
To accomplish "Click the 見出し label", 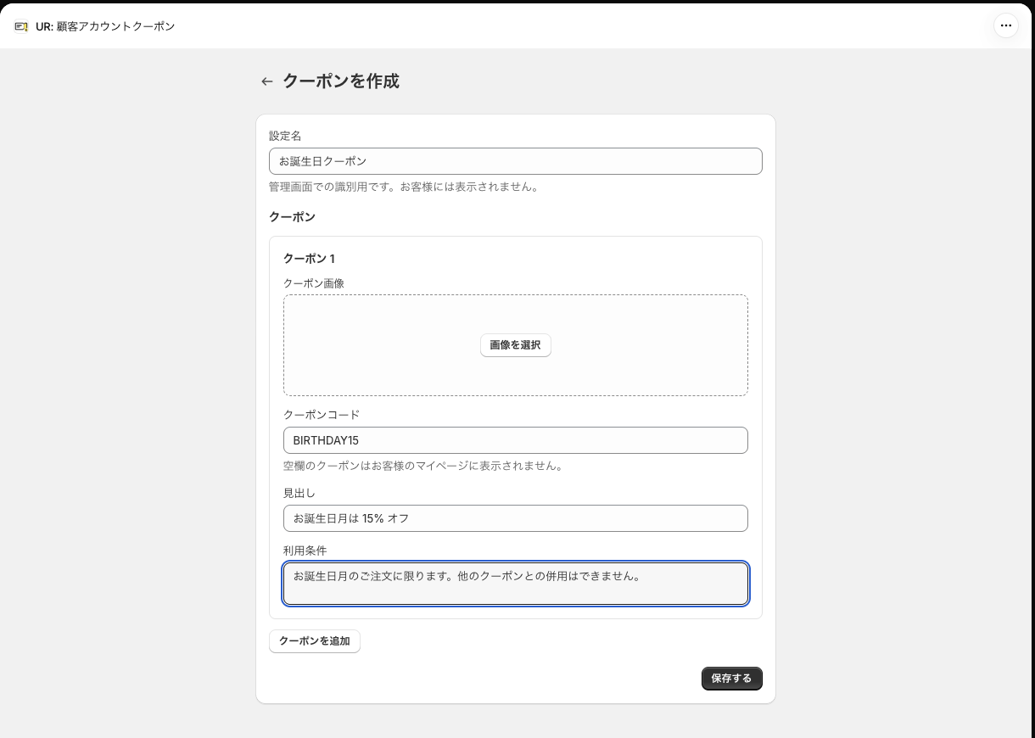I will [x=299, y=493].
